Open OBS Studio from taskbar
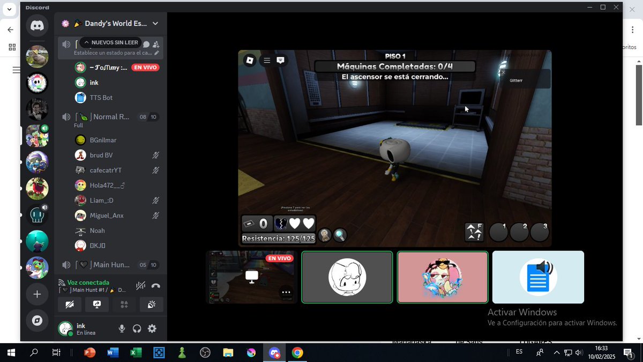 coord(205,352)
